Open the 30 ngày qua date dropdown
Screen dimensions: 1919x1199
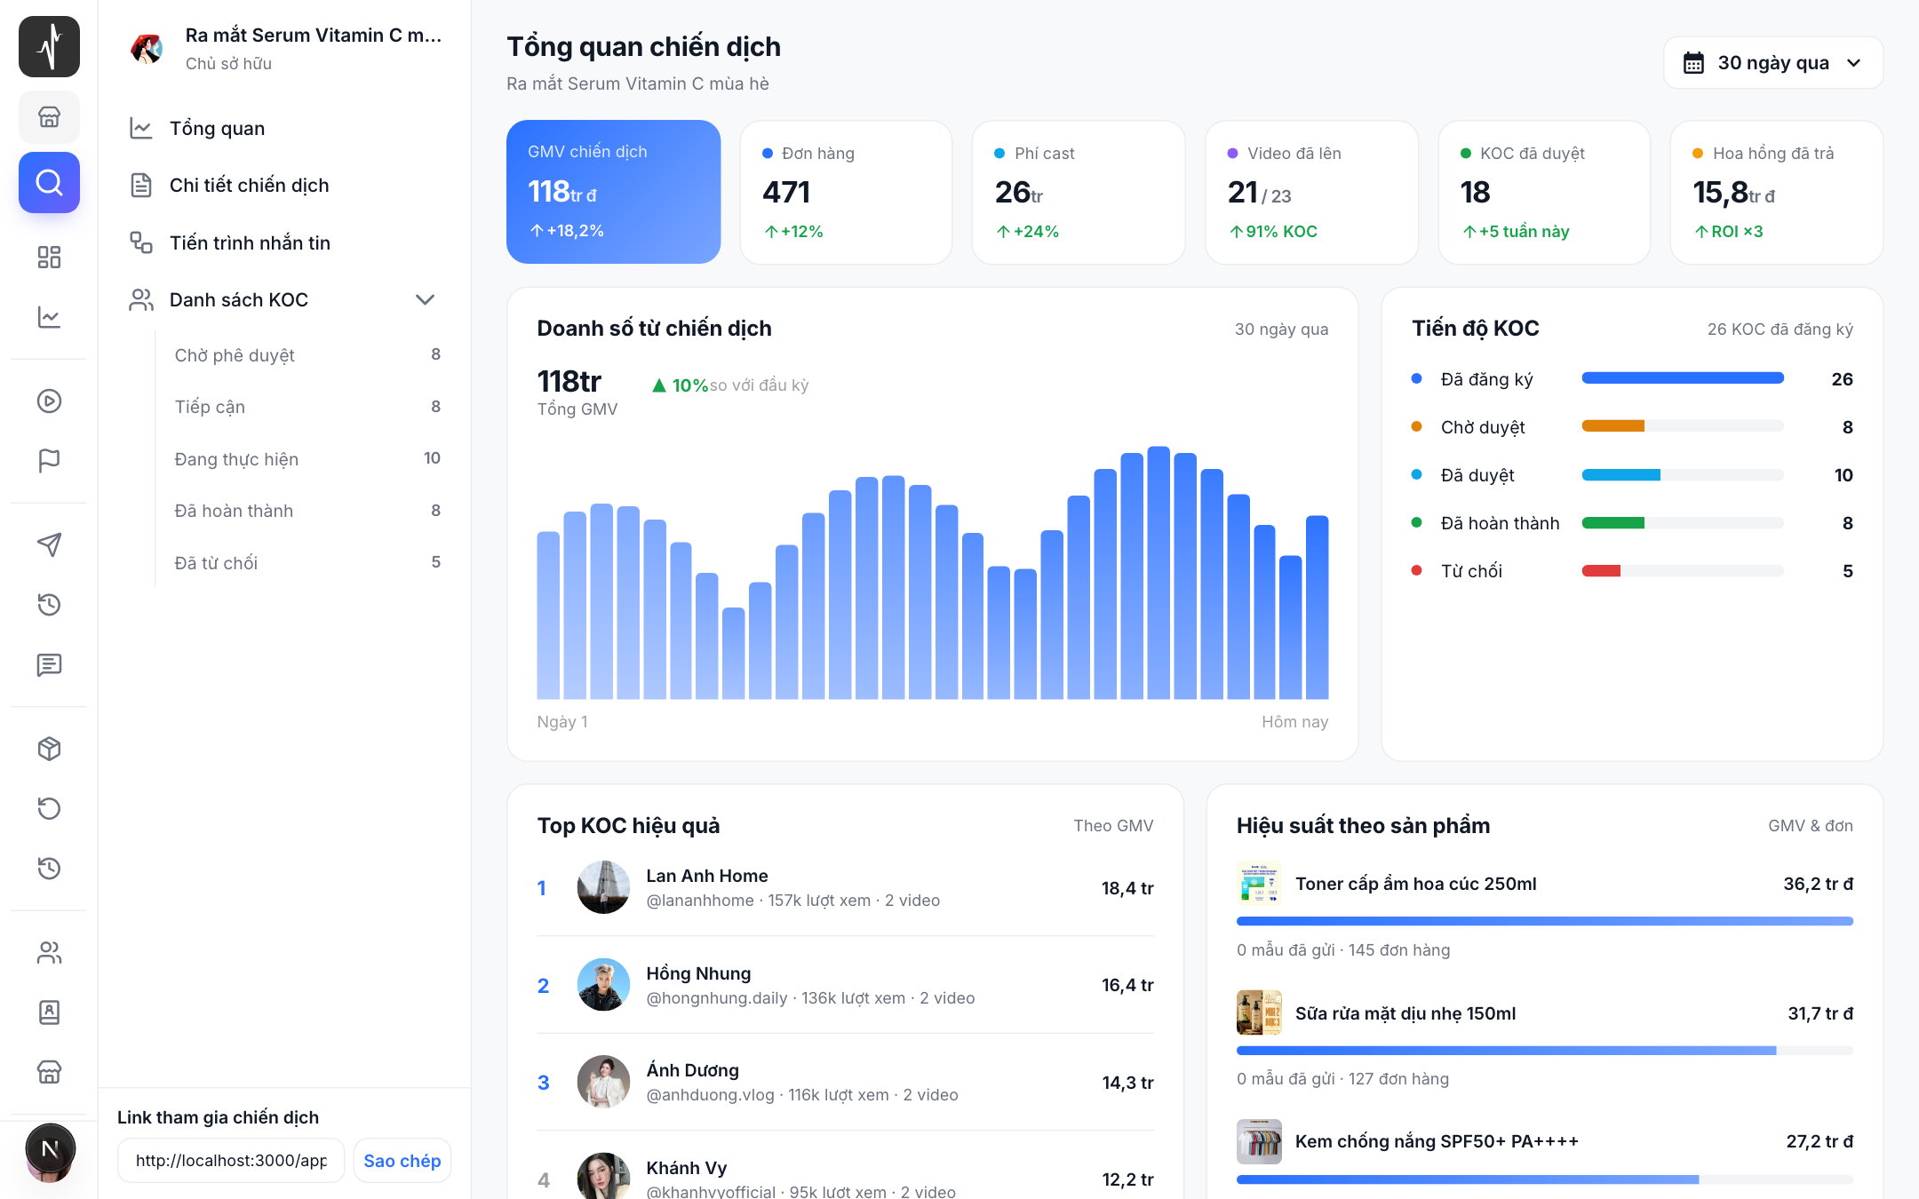[x=1772, y=63]
